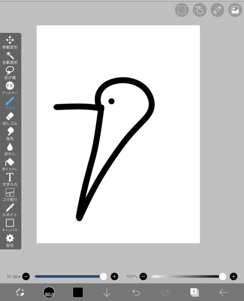Open the stabilizer finger-touch button

[199, 10]
